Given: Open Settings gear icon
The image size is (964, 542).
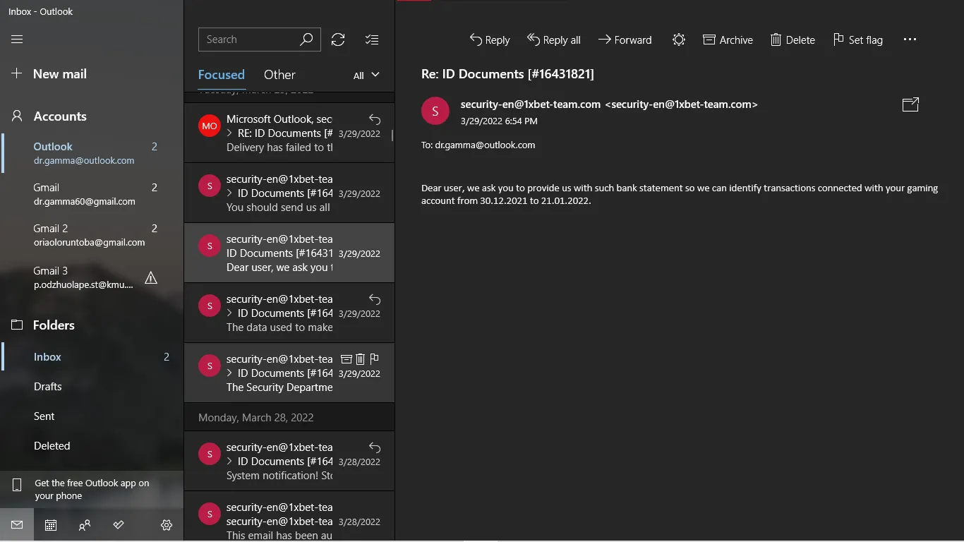Looking at the screenshot, I should (167, 525).
